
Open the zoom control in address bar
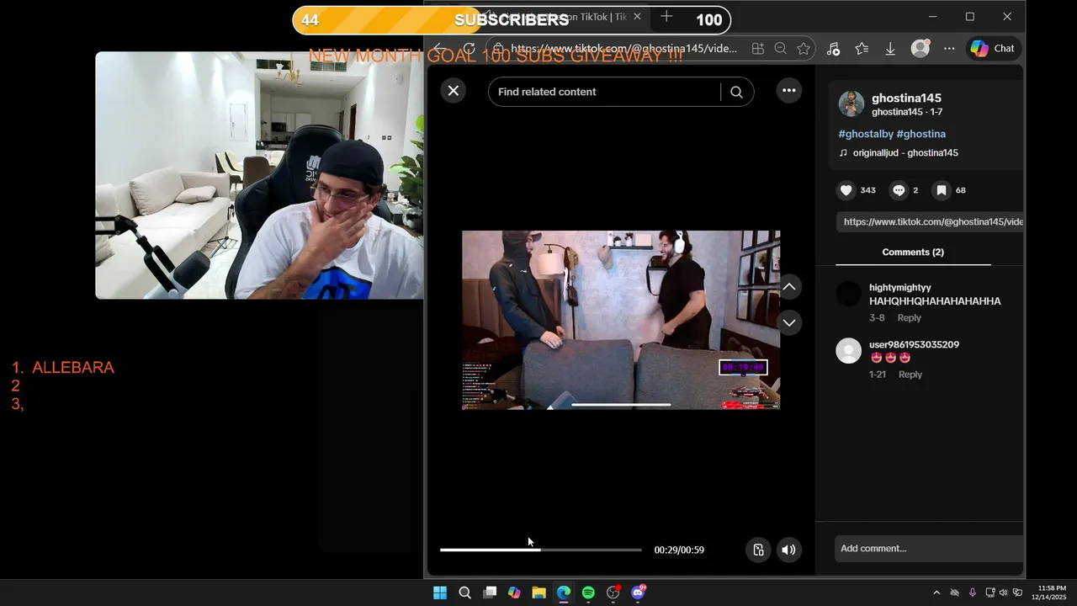pos(781,49)
